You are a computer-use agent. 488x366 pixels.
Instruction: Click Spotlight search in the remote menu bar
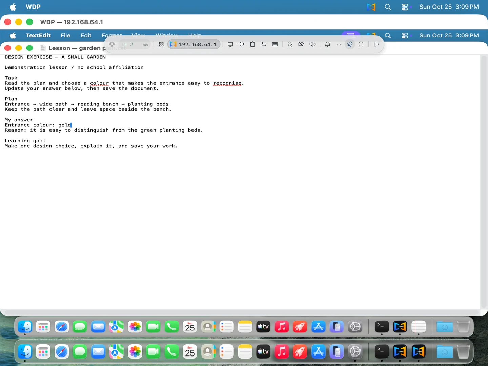(388, 35)
